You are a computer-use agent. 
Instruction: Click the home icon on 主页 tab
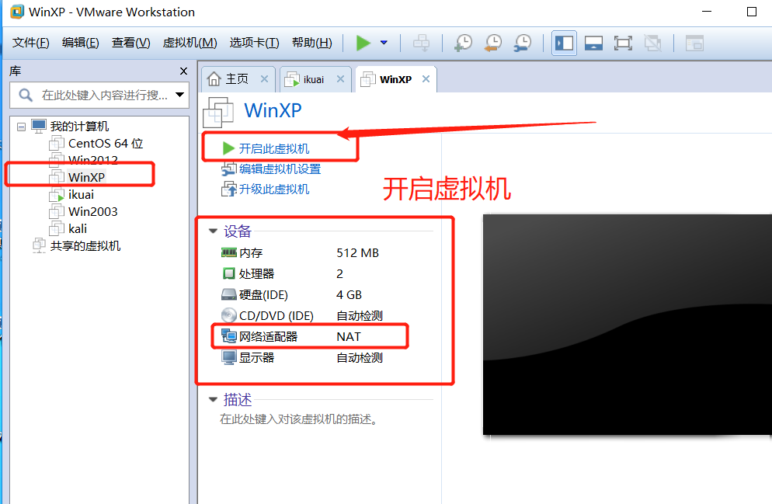pos(214,78)
